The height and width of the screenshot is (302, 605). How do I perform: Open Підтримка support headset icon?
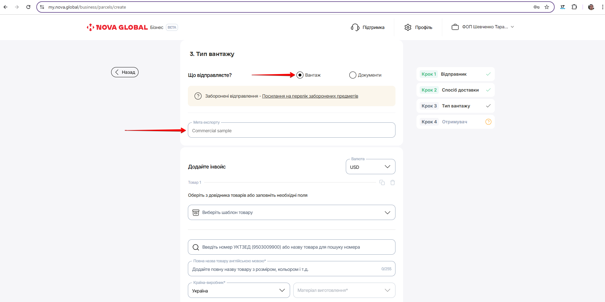355,27
